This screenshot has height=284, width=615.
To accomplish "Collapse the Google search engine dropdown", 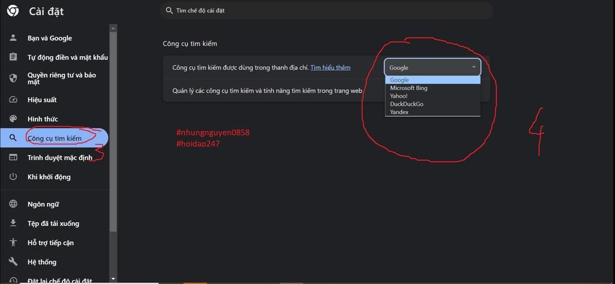I will click(432, 67).
